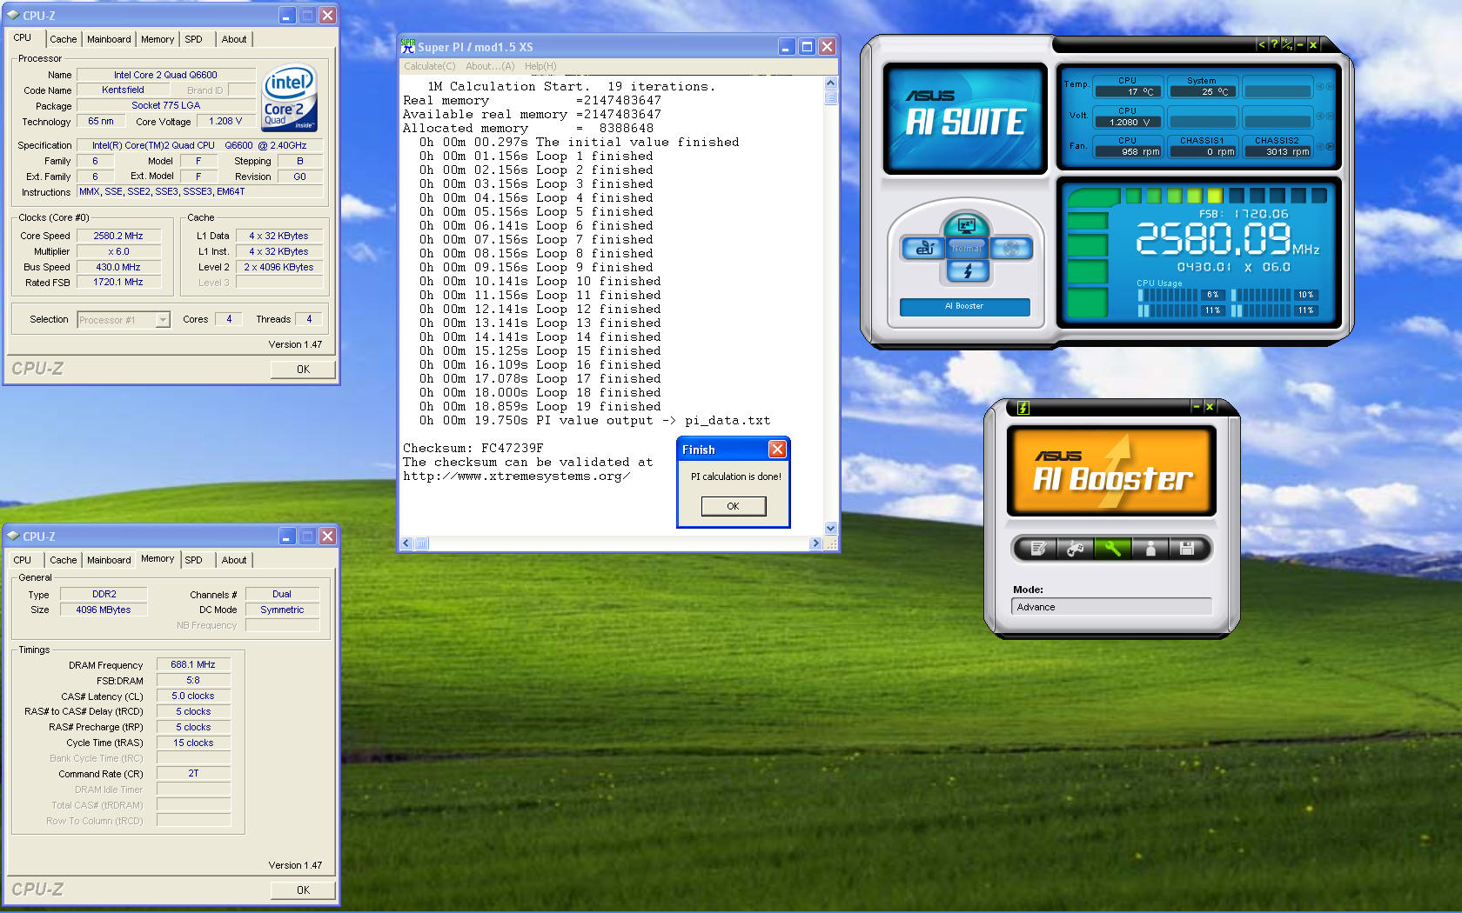Click the Mode field showing Advance
The width and height of the screenshot is (1462, 913).
coord(1111,607)
